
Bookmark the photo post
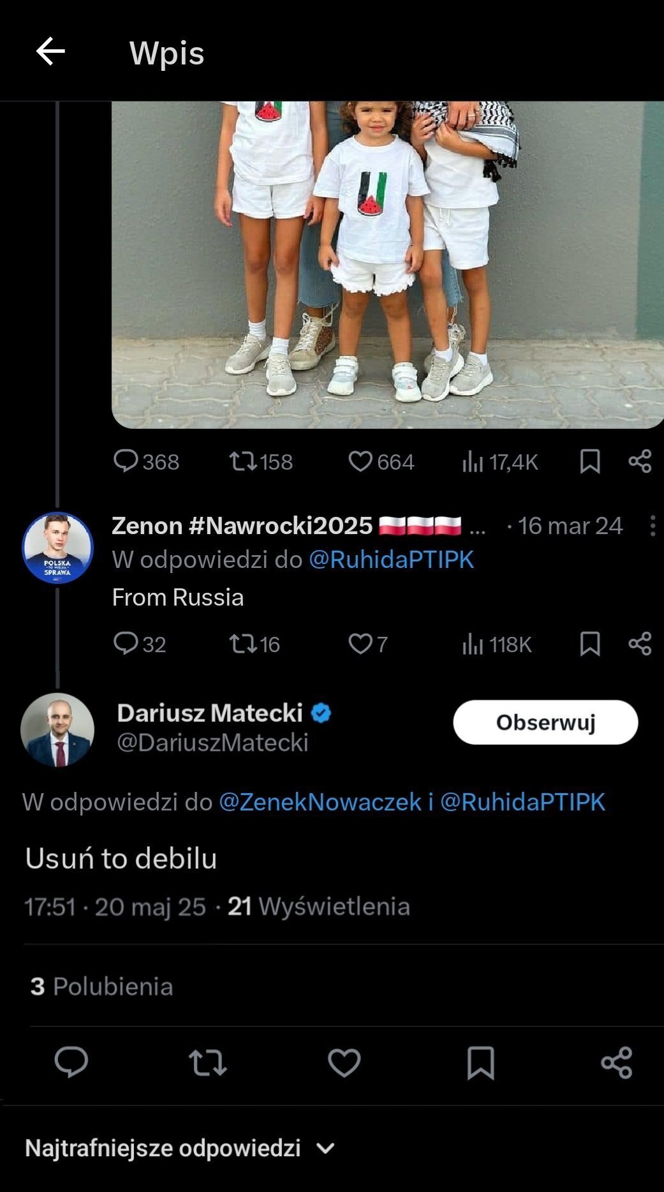pos(590,461)
